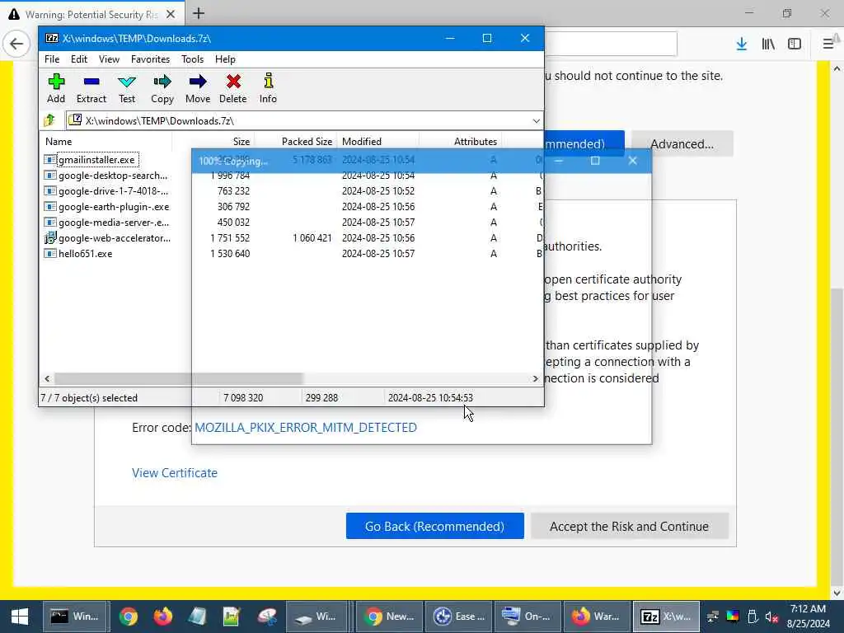Sort by the Name column header
The image size is (844, 633).
(106, 142)
